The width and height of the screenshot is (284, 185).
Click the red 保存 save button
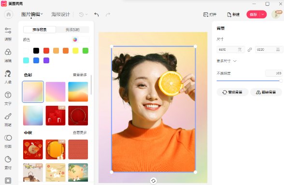click(253, 14)
